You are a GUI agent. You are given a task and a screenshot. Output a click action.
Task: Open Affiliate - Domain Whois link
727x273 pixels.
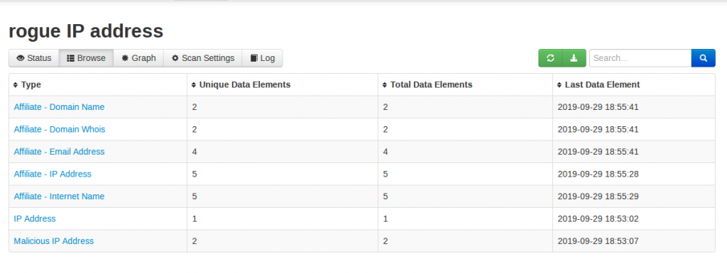click(x=60, y=129)
